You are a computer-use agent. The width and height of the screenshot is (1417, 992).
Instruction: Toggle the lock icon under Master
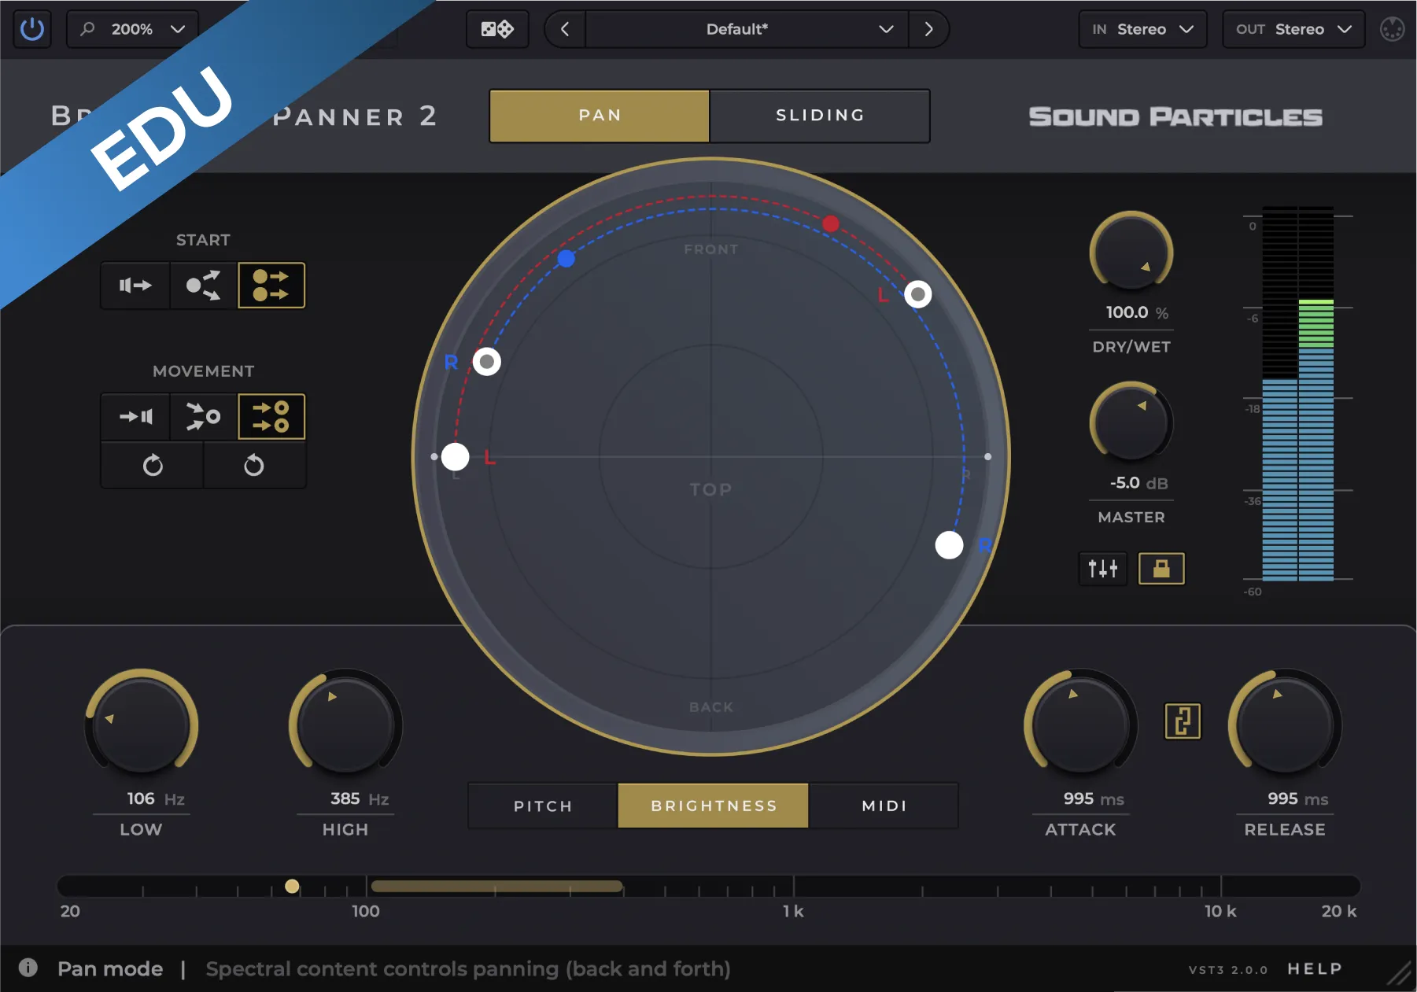click(x=1161, y=568)
